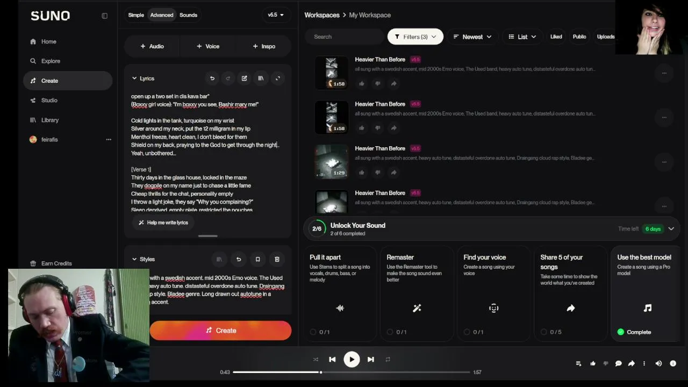Image resolution: width=688 pixels, height=387 pixels.
Task: Click the volume speaker icon
Action: pyautogui.click(x=658, y=363)
